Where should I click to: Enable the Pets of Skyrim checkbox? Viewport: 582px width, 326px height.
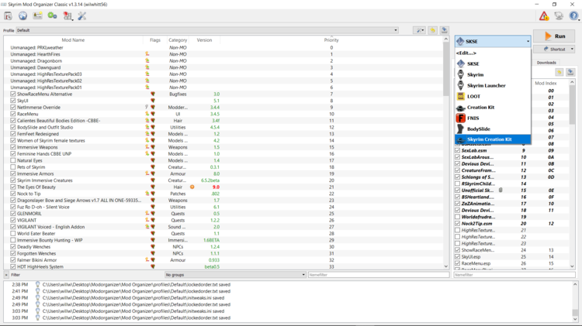[x=13, y=167]
